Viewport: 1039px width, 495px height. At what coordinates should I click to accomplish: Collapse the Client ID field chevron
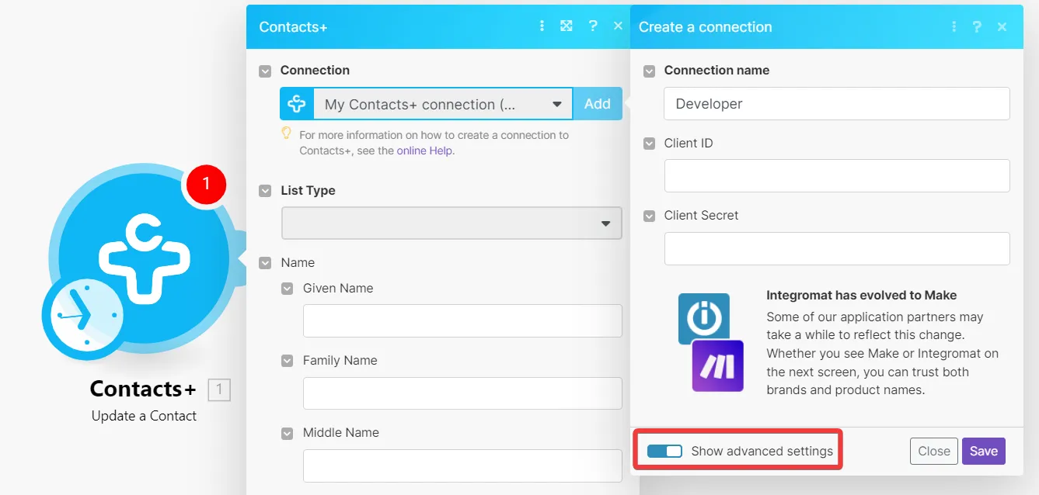tap(650, 144)
